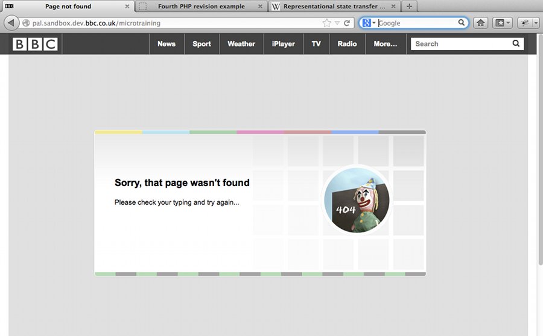
Task: Bookmark this page with the star icon
Action: [x=327, y=23]
